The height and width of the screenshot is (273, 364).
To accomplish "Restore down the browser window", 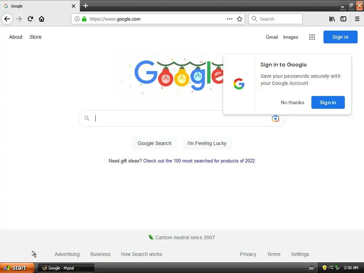I will coord(351,6).
